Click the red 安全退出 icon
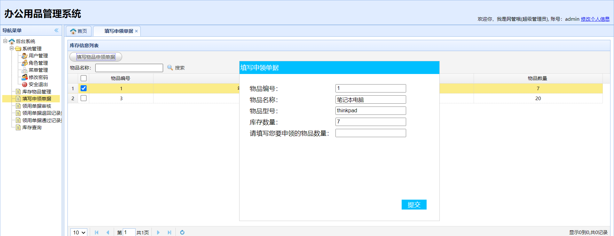The image size is (614, 236). (25, 85)
